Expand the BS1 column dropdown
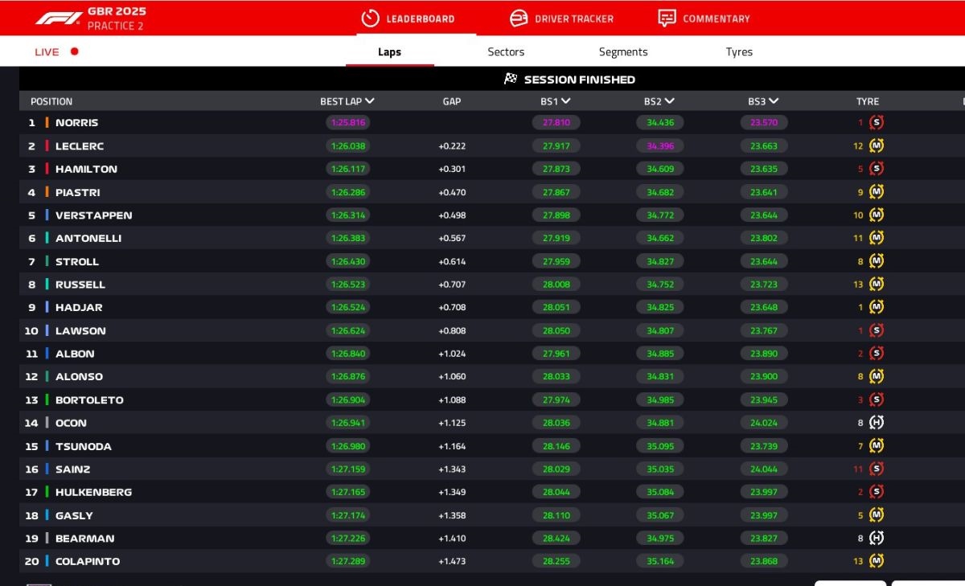965x586 pixels. point(566,101)
